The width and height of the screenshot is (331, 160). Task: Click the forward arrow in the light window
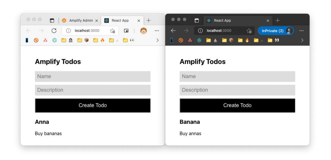(x=41, y=31)
